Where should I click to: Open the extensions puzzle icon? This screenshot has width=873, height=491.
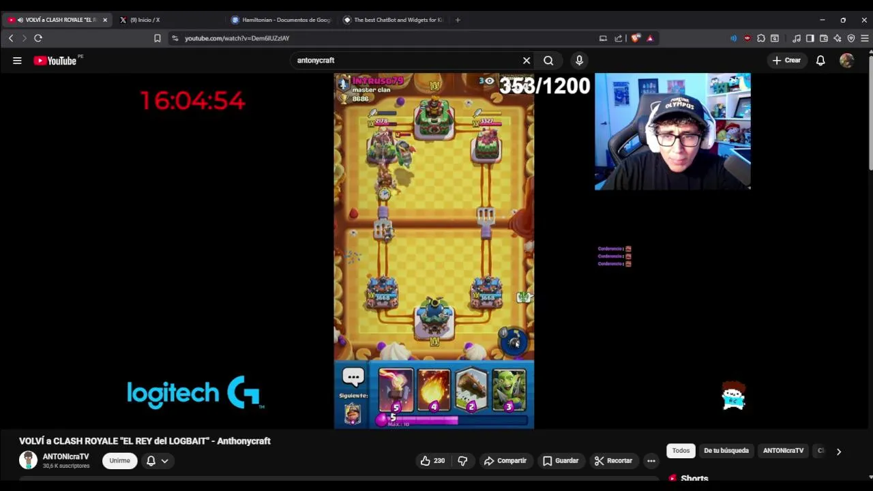(x=761, y=38)
